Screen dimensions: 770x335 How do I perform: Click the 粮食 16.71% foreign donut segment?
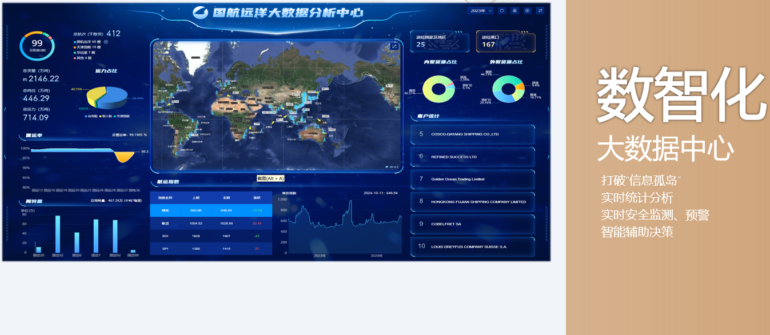click(520, 95)
